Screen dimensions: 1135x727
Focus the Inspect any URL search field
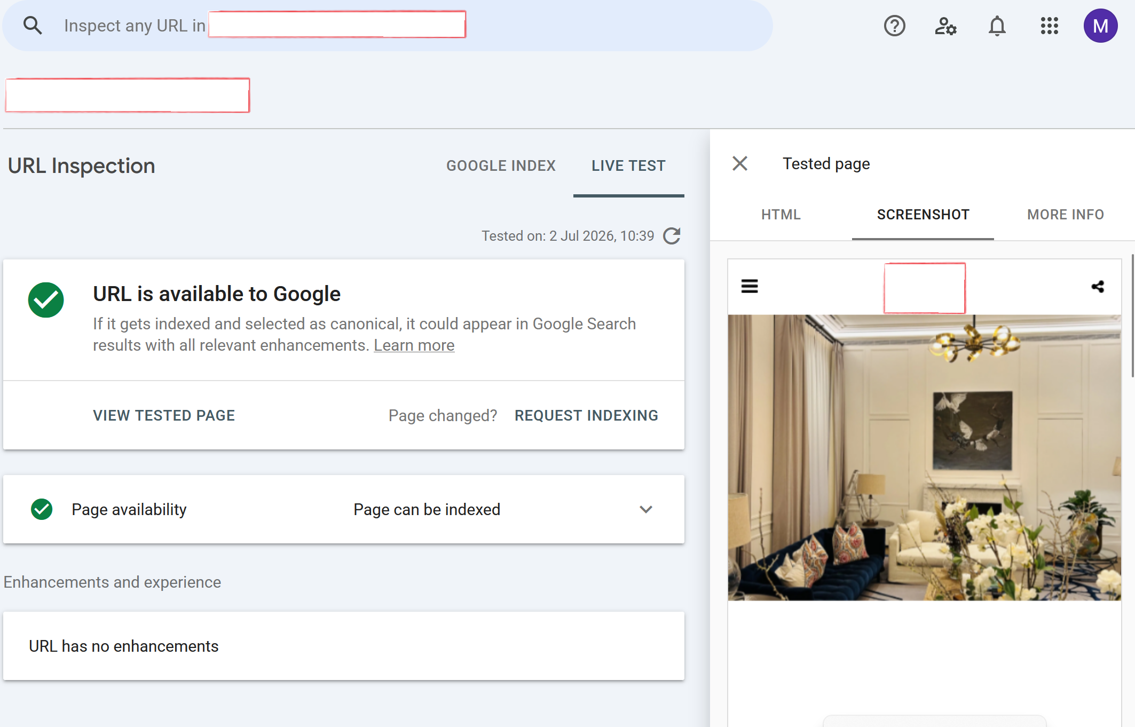point(388,26)
